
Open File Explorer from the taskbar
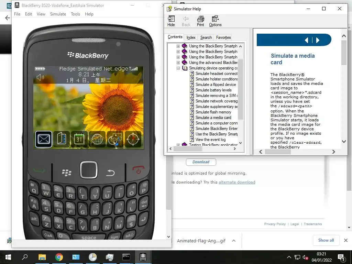coord(42,257)
